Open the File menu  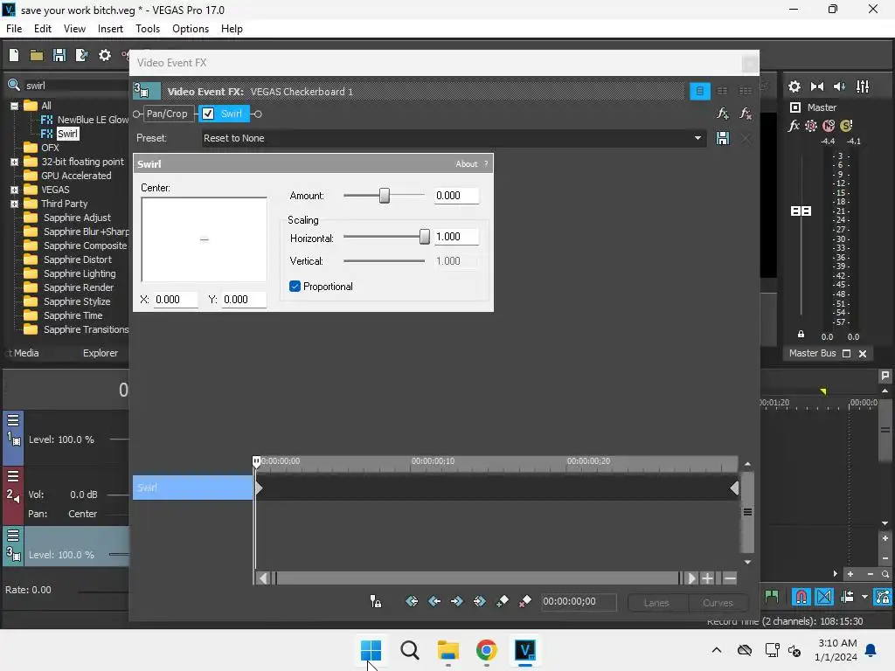tap(14, 29)
